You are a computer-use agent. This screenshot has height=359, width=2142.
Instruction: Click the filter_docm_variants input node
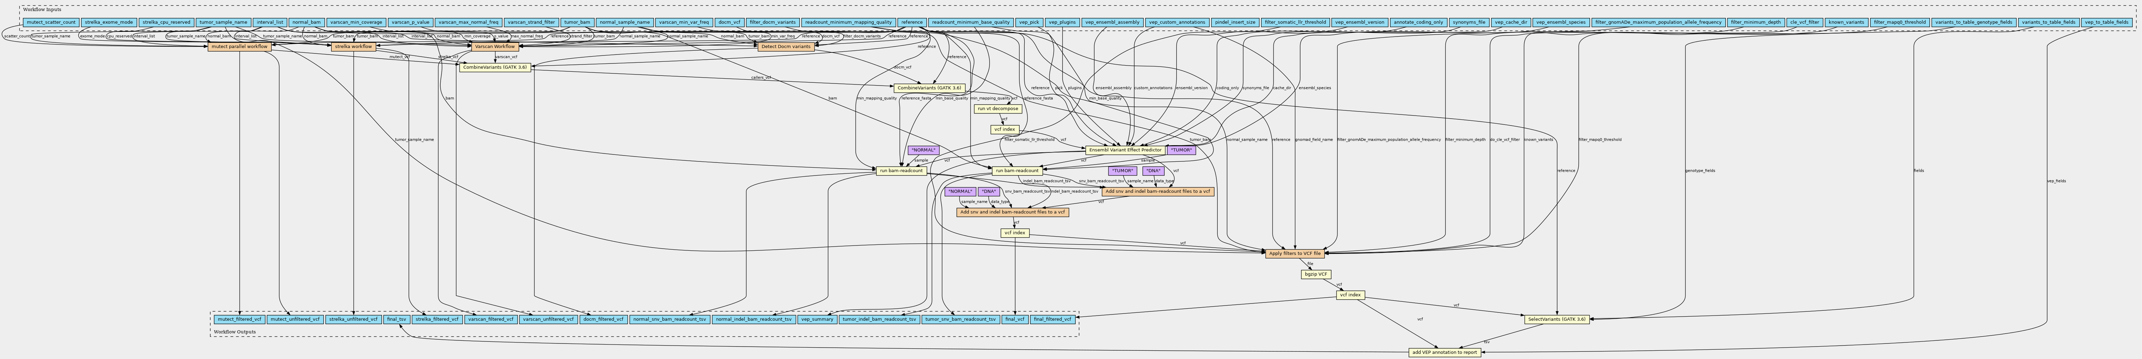click(x=773, y=22)
